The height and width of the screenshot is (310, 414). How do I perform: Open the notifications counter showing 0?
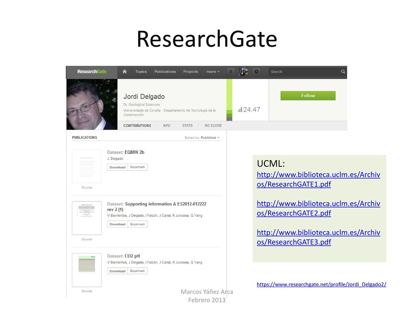(x=230, y=71)
